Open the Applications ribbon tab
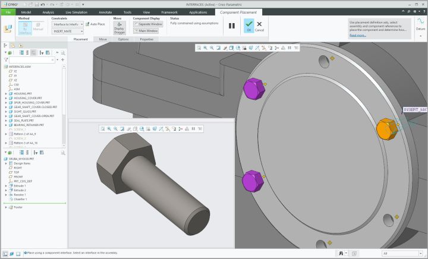 point(198,12)
